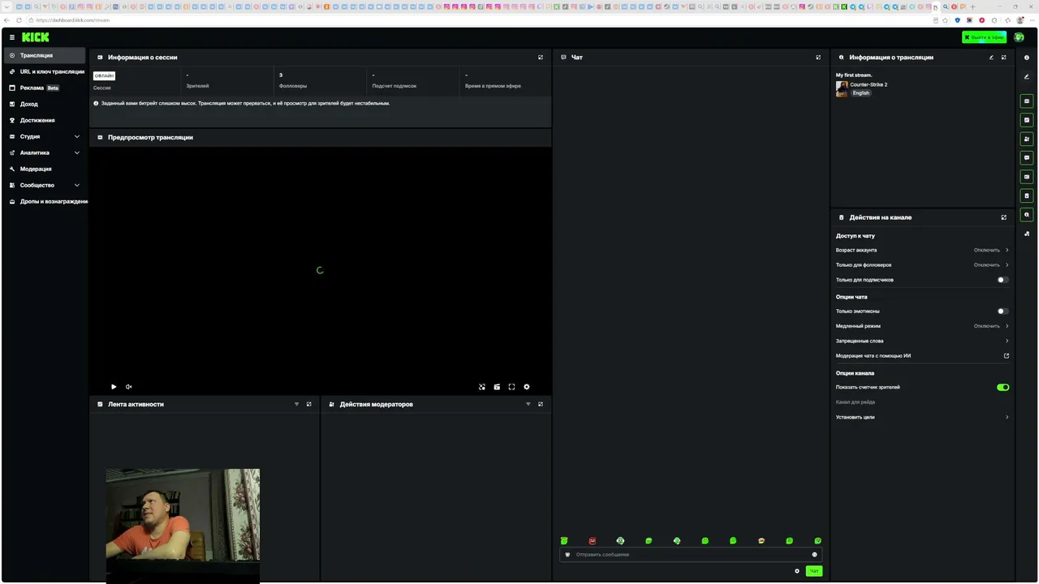Open the user avatar menu
The image size is (1039, 584).
[1019, 37]
